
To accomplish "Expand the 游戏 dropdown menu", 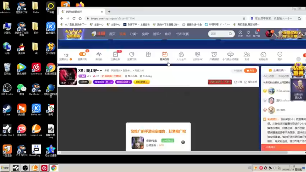I will tap(157, 34).
